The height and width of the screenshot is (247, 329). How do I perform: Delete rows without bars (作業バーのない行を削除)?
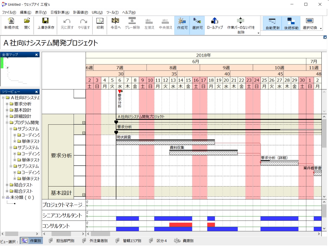tap(241, 25)
